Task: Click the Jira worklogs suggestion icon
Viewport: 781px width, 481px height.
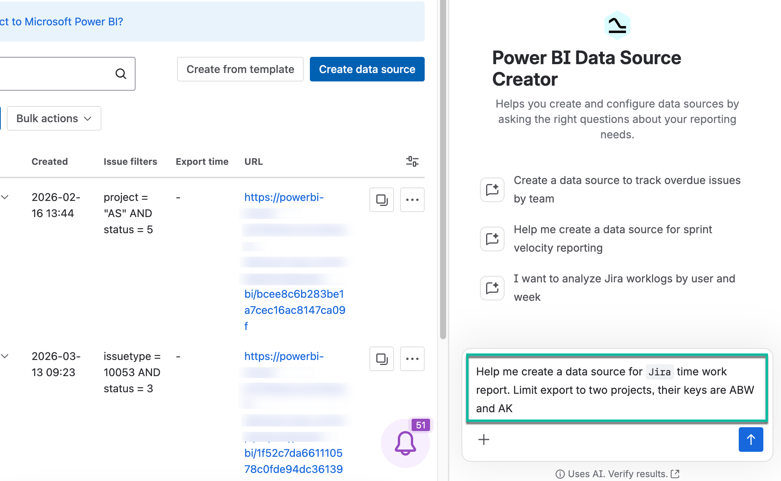Action: click(492, 288)
